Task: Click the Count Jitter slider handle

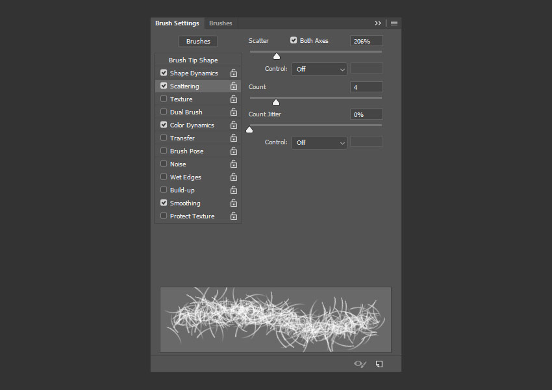Action: click(x=249, y=130)
